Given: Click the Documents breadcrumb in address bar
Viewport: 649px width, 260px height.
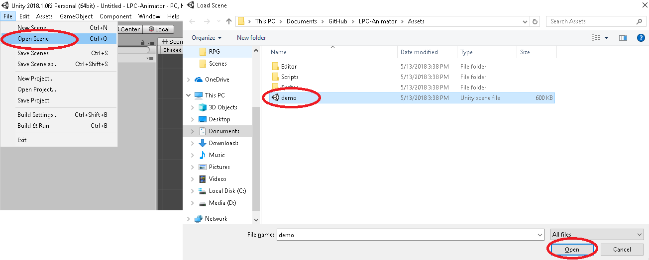Looking at the screenshot, I should pos(302,21).
